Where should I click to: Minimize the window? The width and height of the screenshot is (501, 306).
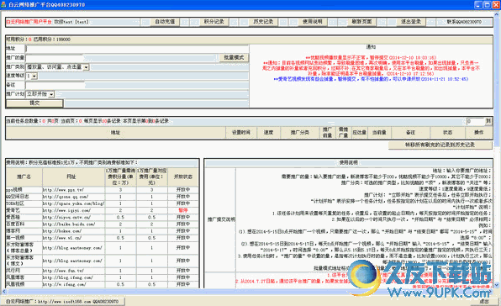[478, 5]
